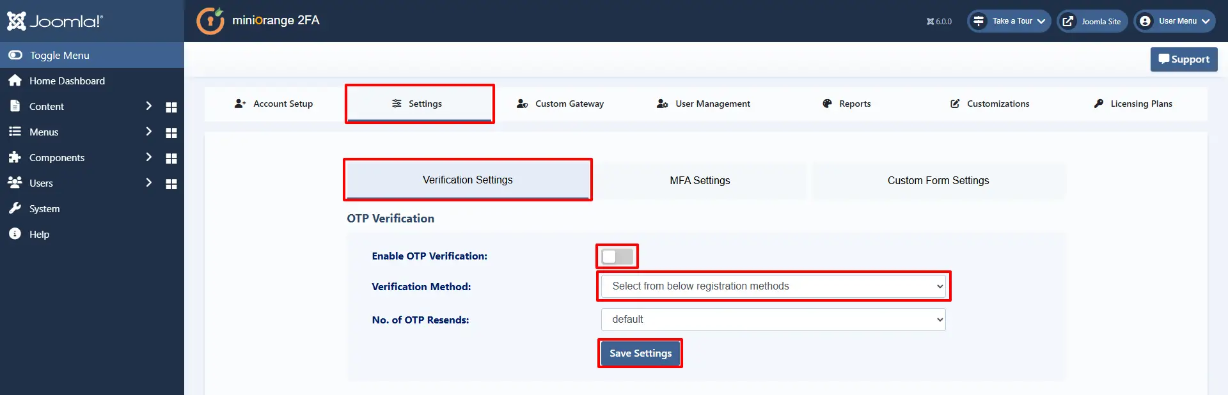This screenshot has height=395, width=1228.
Task: Select the Custom Form Settings sub-tab
Action: (938, 181)
